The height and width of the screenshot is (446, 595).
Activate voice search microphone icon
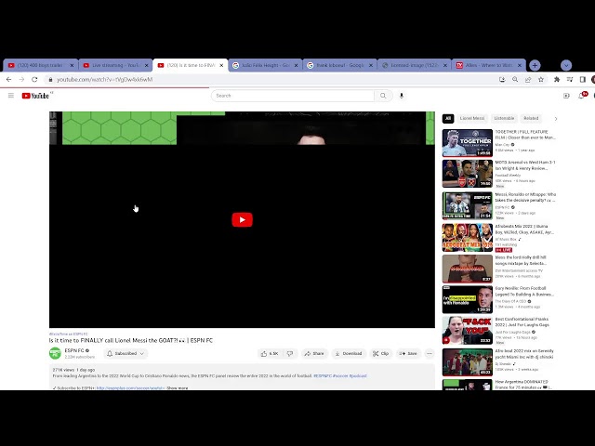pyautogui.click(x=402, y=96)
